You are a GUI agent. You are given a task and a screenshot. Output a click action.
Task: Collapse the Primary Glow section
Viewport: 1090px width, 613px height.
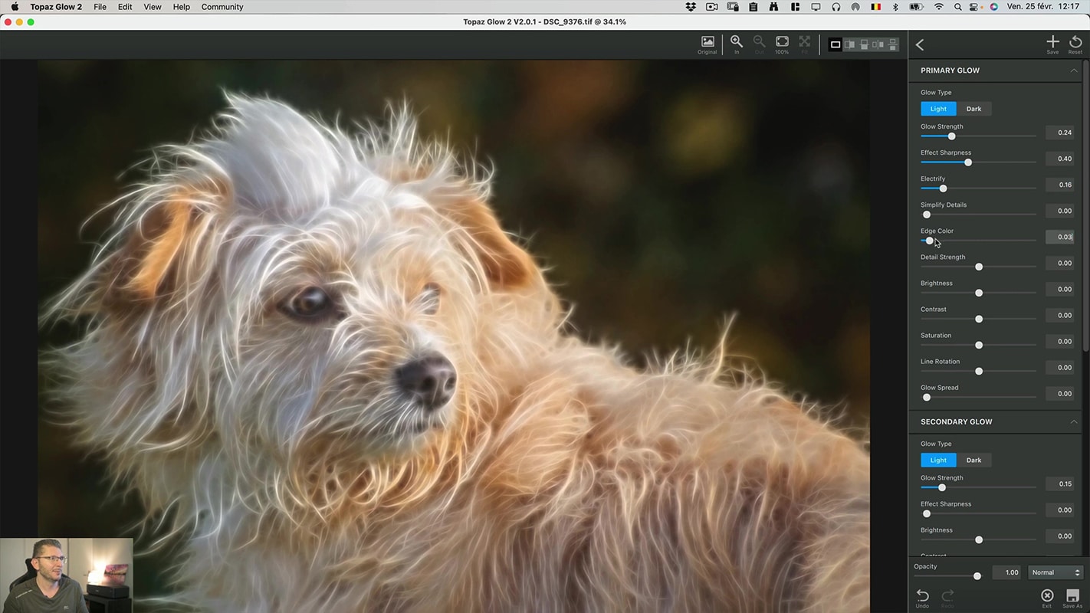pos(1073,70)
